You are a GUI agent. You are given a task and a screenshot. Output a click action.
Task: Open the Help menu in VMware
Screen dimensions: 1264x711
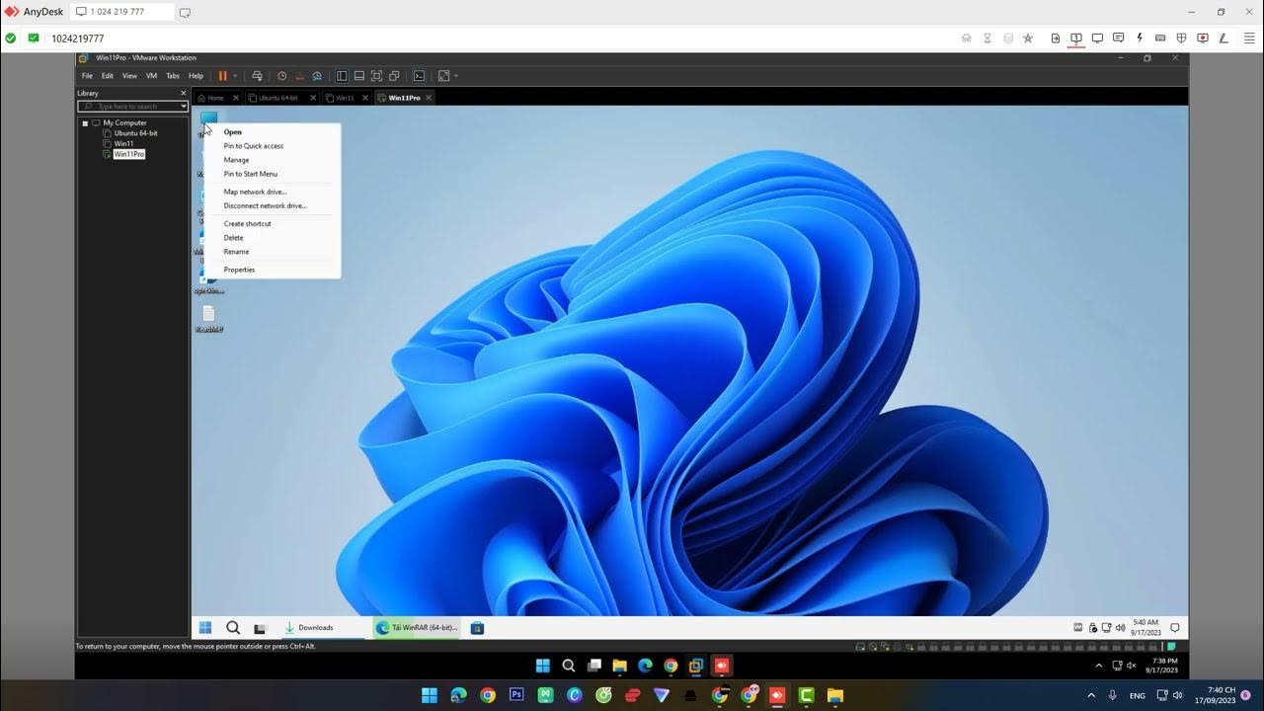(x=196, y=76)
